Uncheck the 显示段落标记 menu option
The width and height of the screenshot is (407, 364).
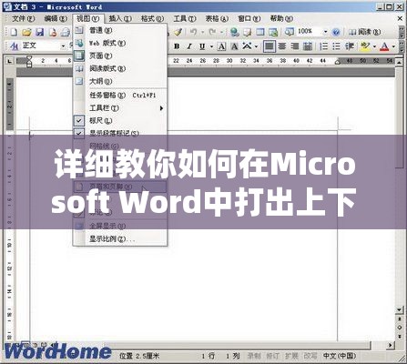pos(120,133)
